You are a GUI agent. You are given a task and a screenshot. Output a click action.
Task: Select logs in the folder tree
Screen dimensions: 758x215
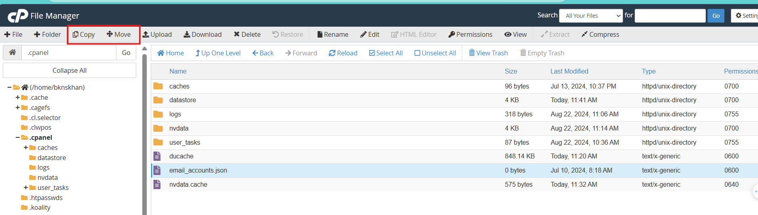43,167
